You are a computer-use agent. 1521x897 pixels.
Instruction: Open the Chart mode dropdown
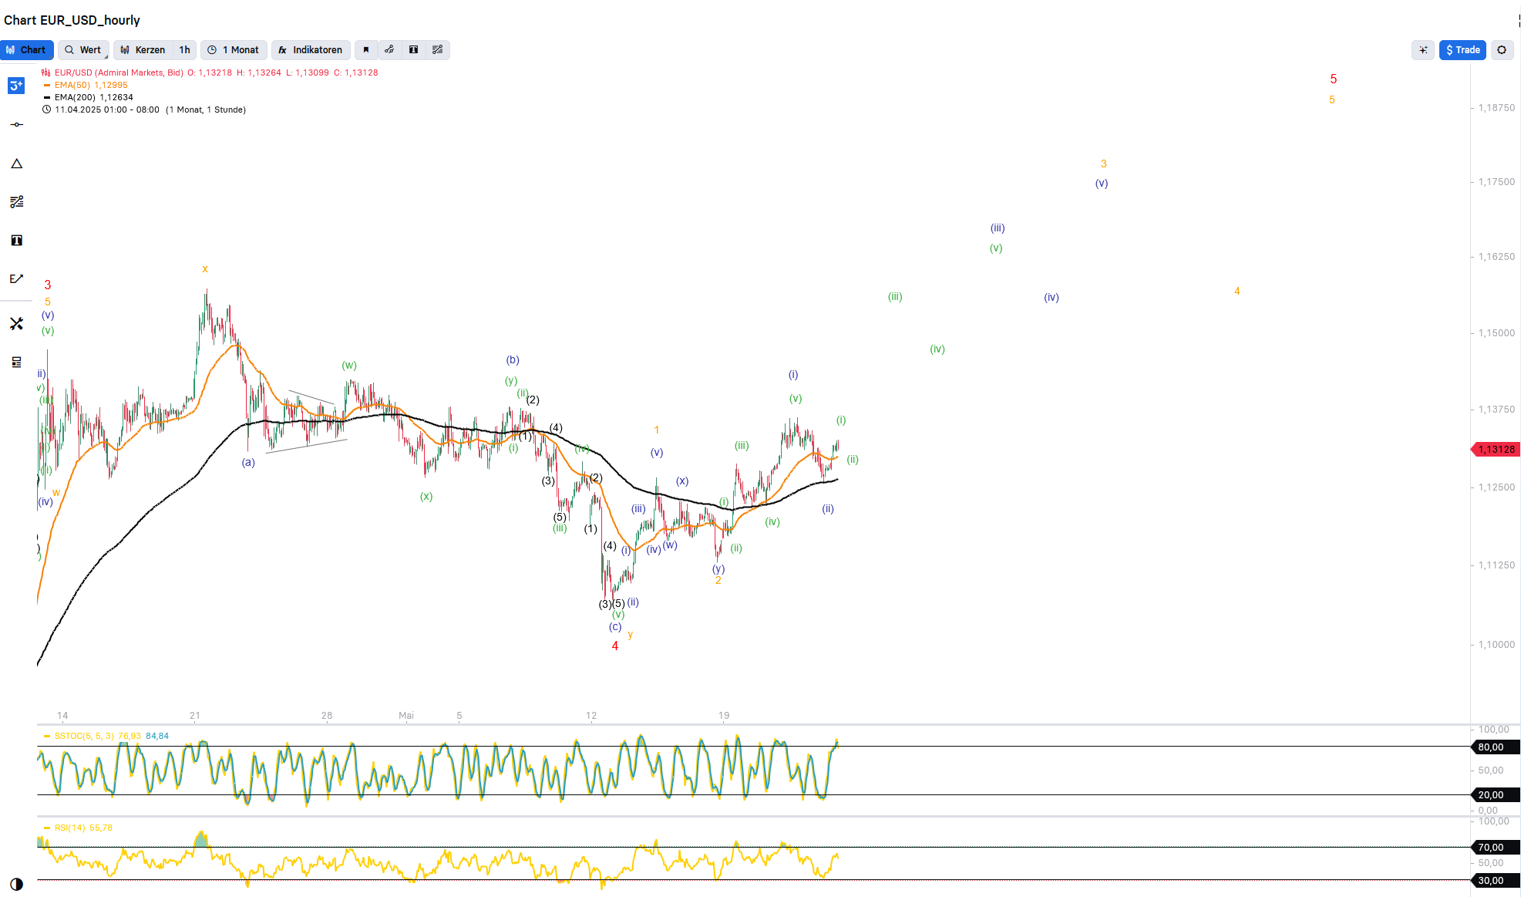[27, 50]
